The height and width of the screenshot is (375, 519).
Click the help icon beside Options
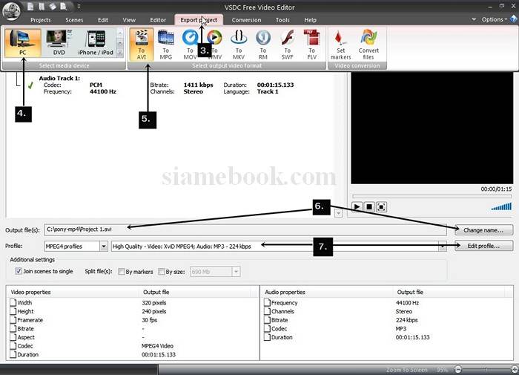(513, 19)
